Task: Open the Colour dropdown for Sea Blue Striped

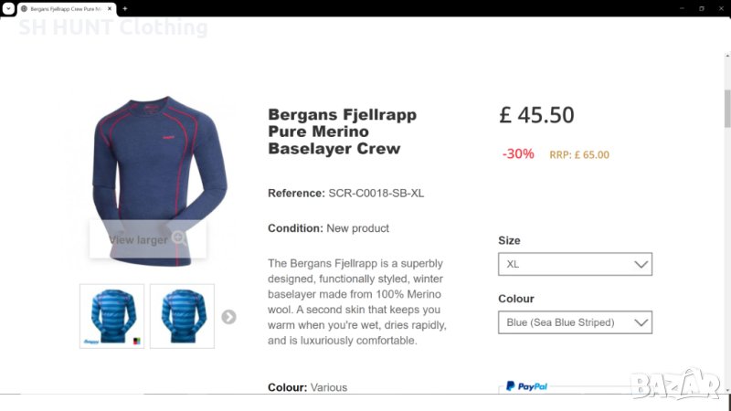Action: coord(574,322)
